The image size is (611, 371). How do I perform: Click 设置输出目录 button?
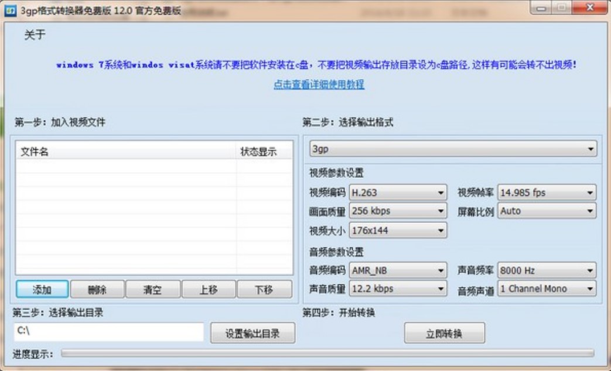[x=252, y=333]
